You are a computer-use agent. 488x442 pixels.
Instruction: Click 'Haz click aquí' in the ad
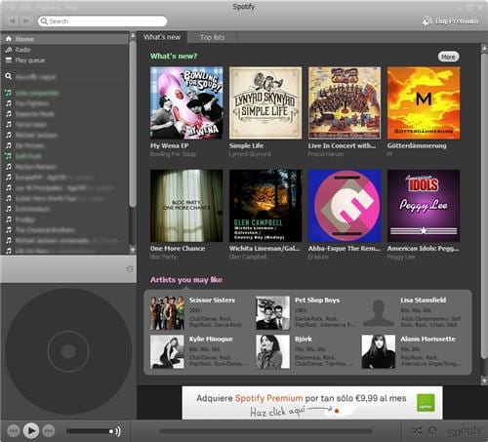[x=277, y=412]
